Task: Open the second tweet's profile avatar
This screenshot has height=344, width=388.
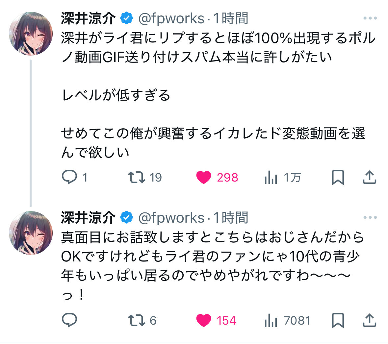Action: tap(31, 233)
